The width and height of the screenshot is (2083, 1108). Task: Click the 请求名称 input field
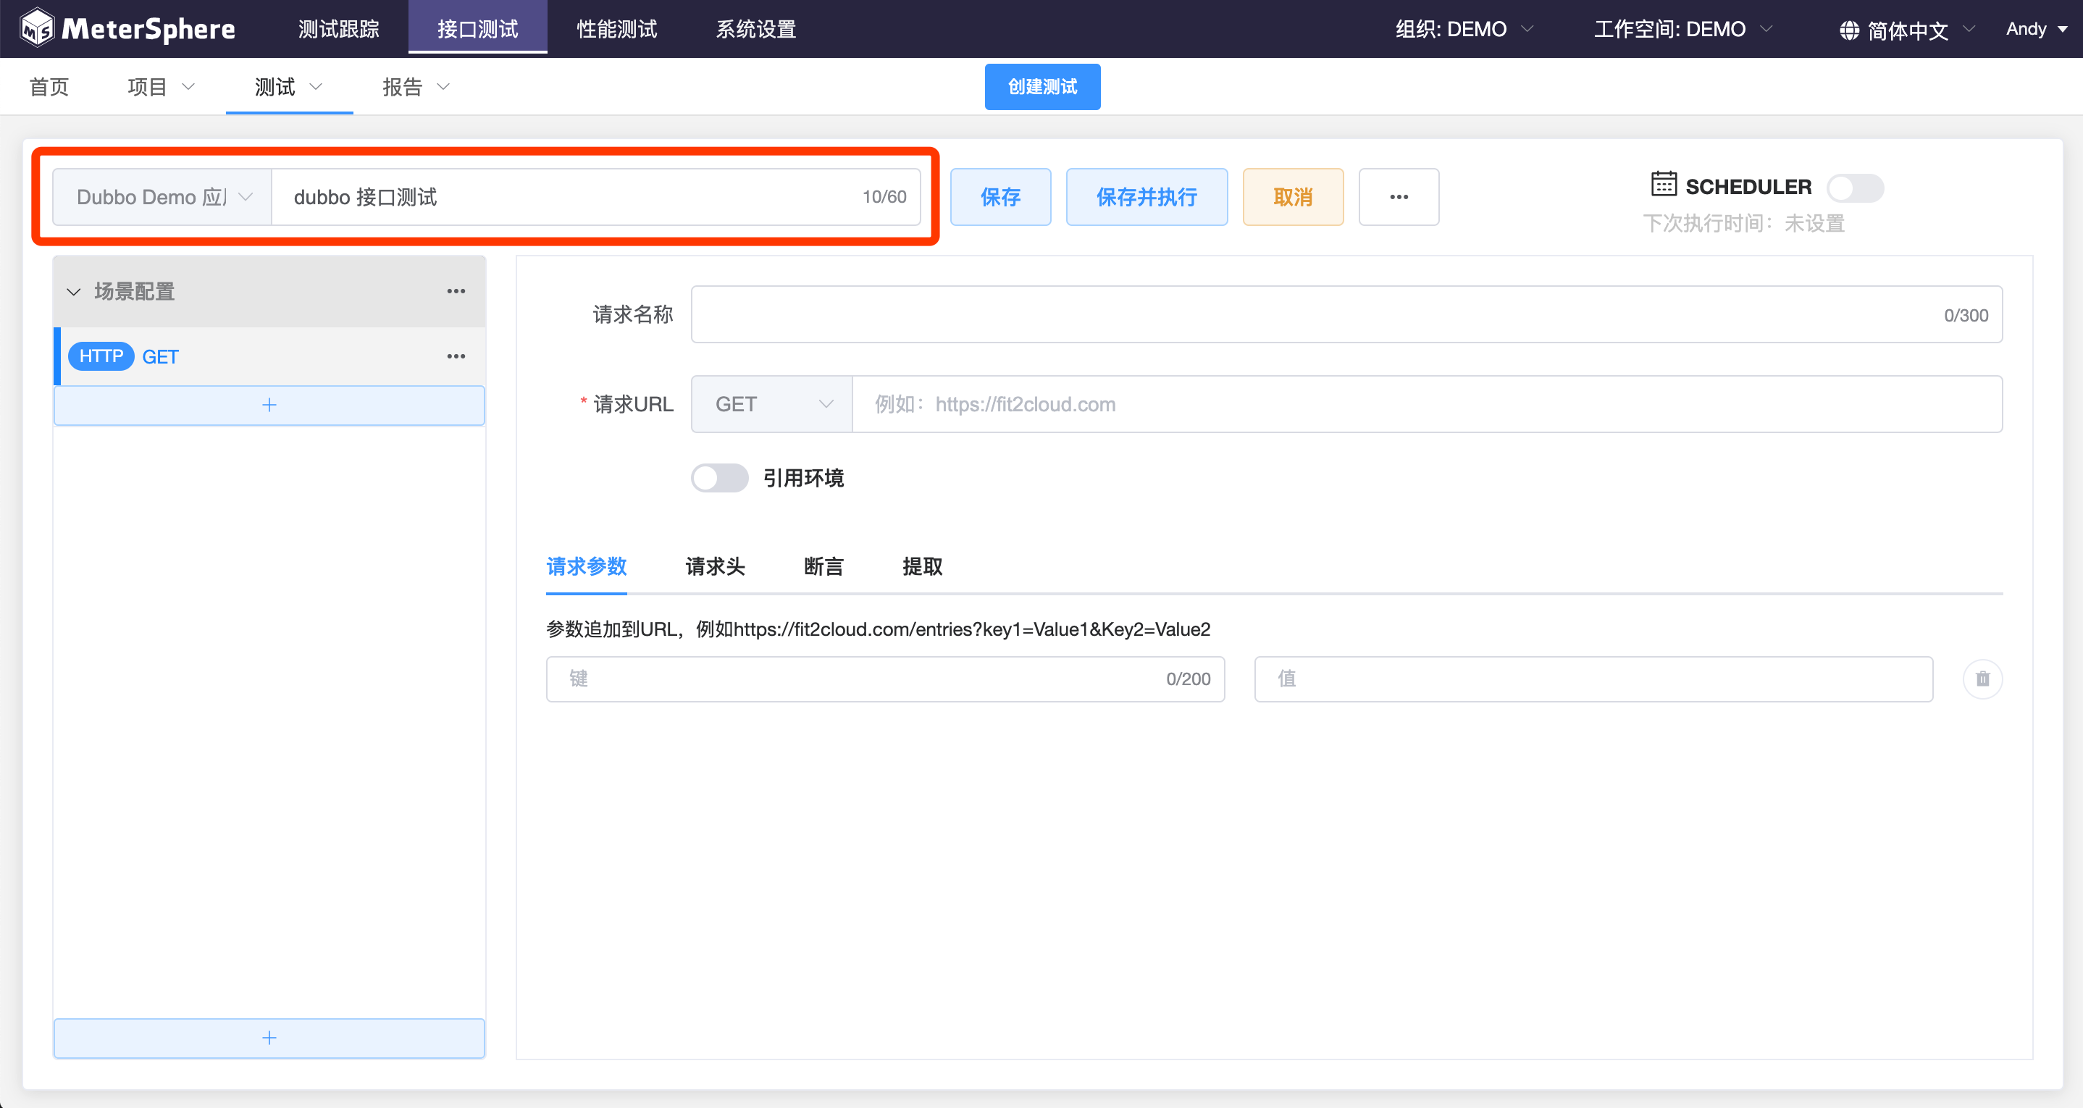coord(1310,314)
